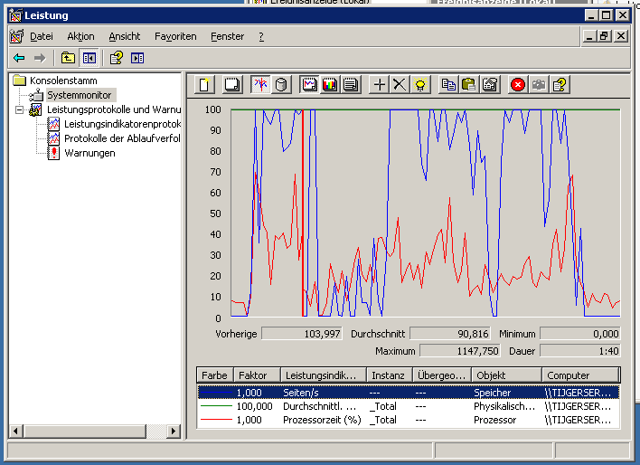Image resolution: width=640 pixels, height=465 pixels.
Task: Switch to graph view
Action: pyautogui.click(x=309, y=85)
